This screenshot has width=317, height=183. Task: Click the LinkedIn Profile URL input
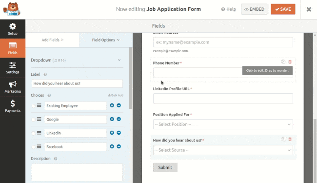click(x=223, y=99)
